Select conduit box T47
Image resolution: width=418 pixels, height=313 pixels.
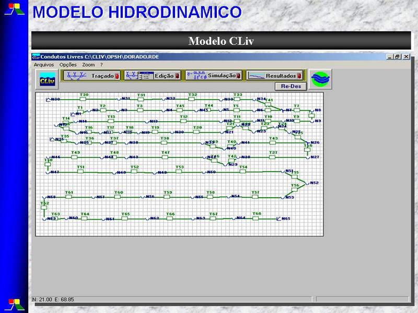point(165,157)
